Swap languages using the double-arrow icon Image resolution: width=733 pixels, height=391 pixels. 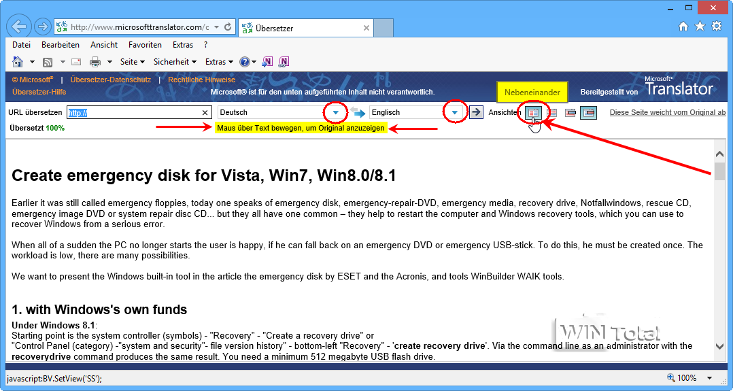click(x=358, y=112)
